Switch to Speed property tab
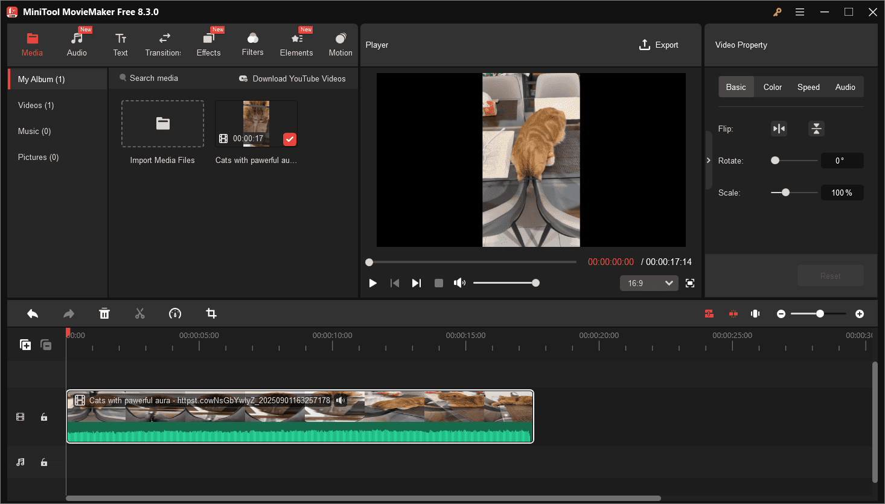The width and height of the screenshot is (885, 504). coord(808,87)
